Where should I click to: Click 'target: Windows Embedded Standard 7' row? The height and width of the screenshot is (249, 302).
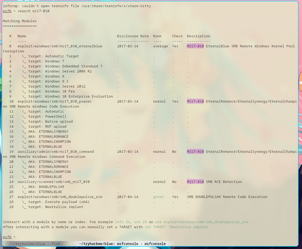(x=62, y=66)
